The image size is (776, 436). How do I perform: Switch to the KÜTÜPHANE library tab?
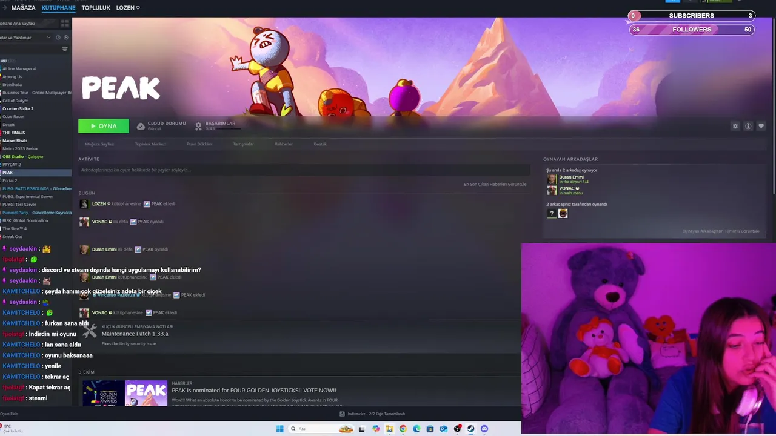pyautogui.click(x=58, y=8)
